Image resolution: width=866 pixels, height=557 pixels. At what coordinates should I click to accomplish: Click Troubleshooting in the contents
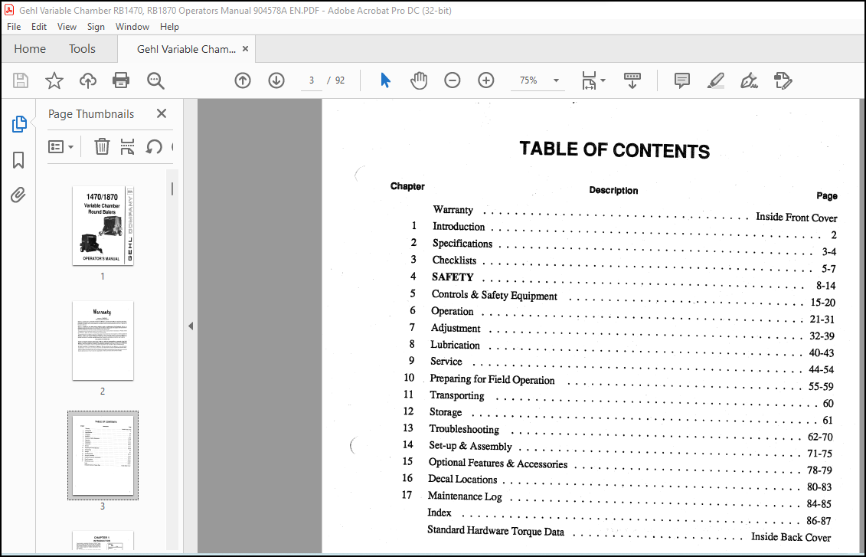click(464, 429)
